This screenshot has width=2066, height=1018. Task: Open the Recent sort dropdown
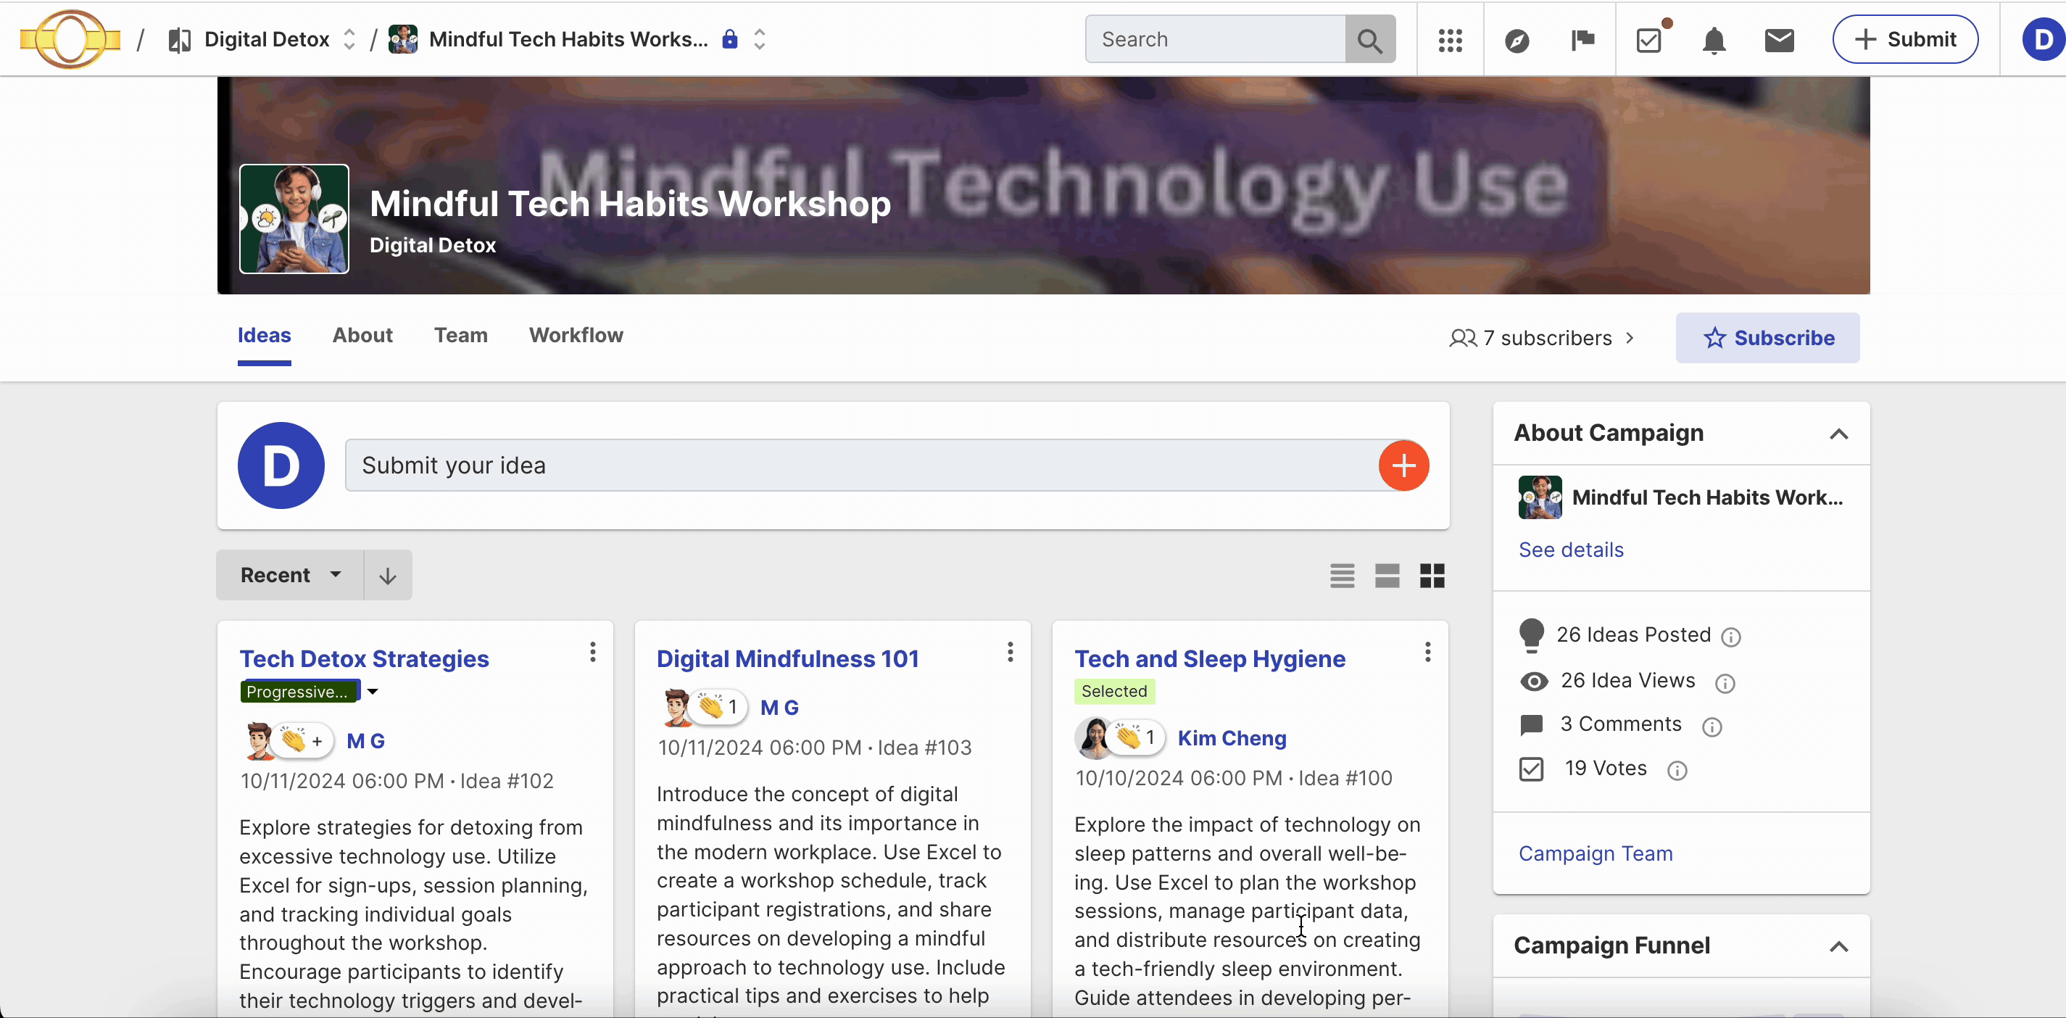pos(291,575)
